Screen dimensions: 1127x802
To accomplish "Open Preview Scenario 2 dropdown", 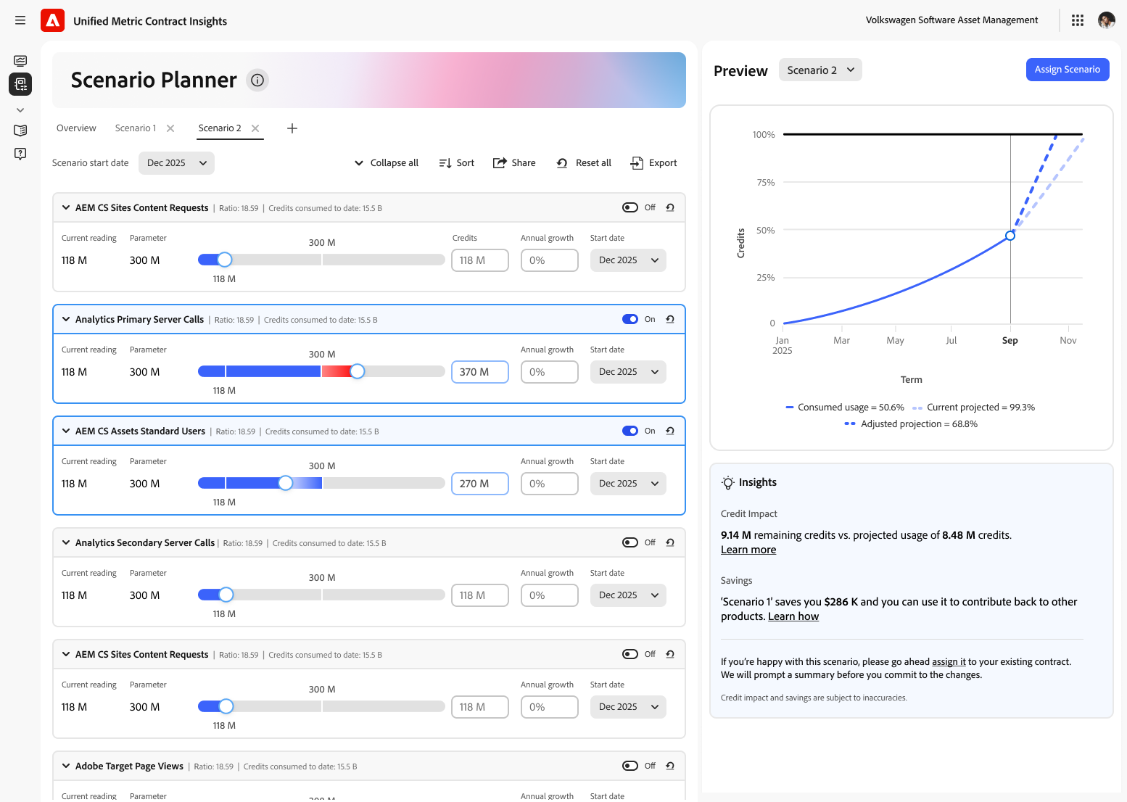I will (x=820, y=70).
